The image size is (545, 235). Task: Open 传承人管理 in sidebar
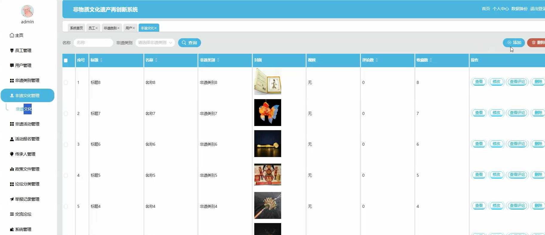(x=23, y=154)
